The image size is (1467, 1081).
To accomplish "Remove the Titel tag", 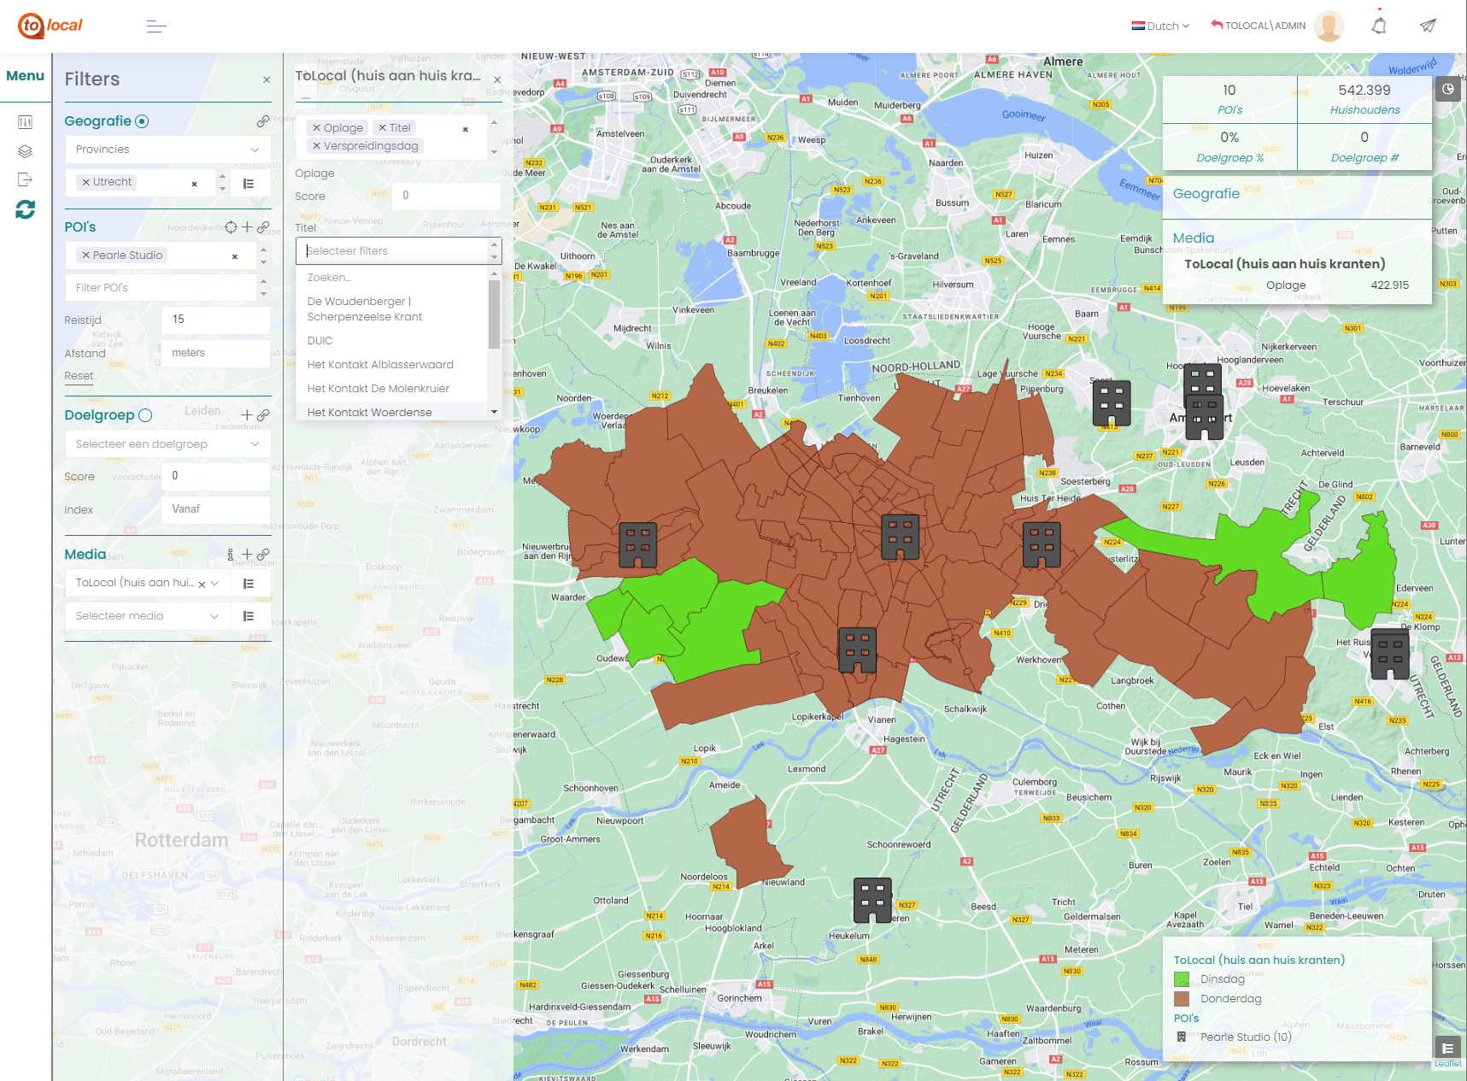I will point(383,128).
